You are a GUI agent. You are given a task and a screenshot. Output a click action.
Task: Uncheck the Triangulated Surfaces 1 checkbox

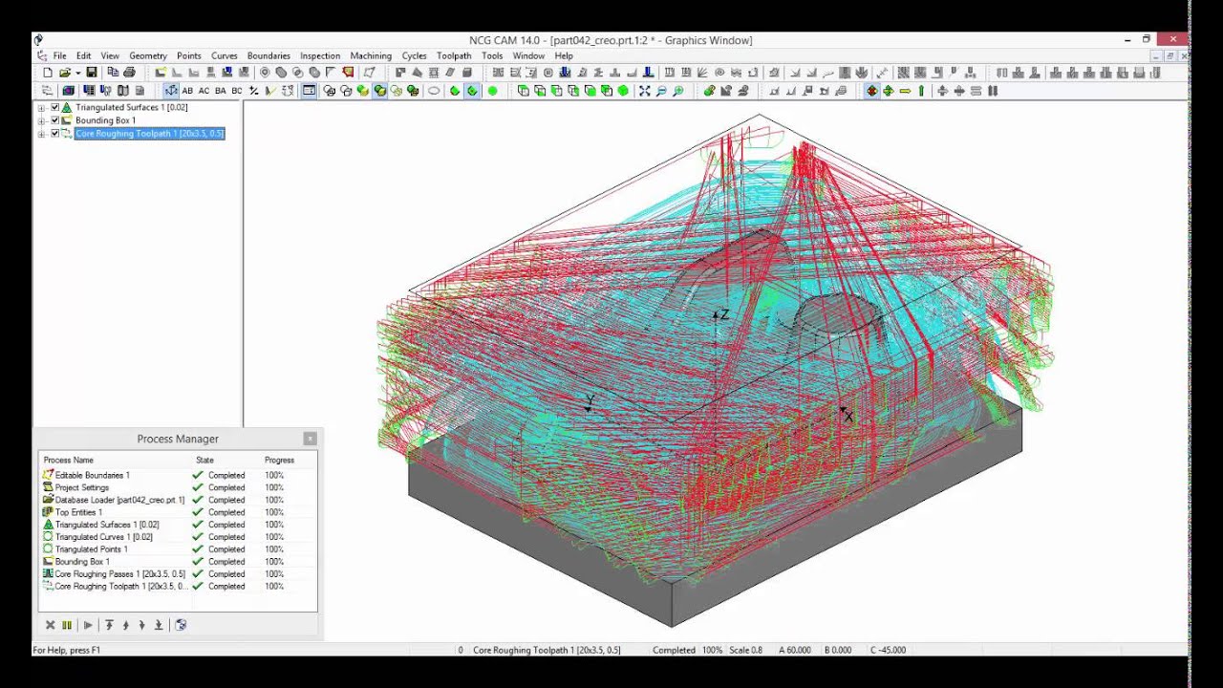coord(54,108)
